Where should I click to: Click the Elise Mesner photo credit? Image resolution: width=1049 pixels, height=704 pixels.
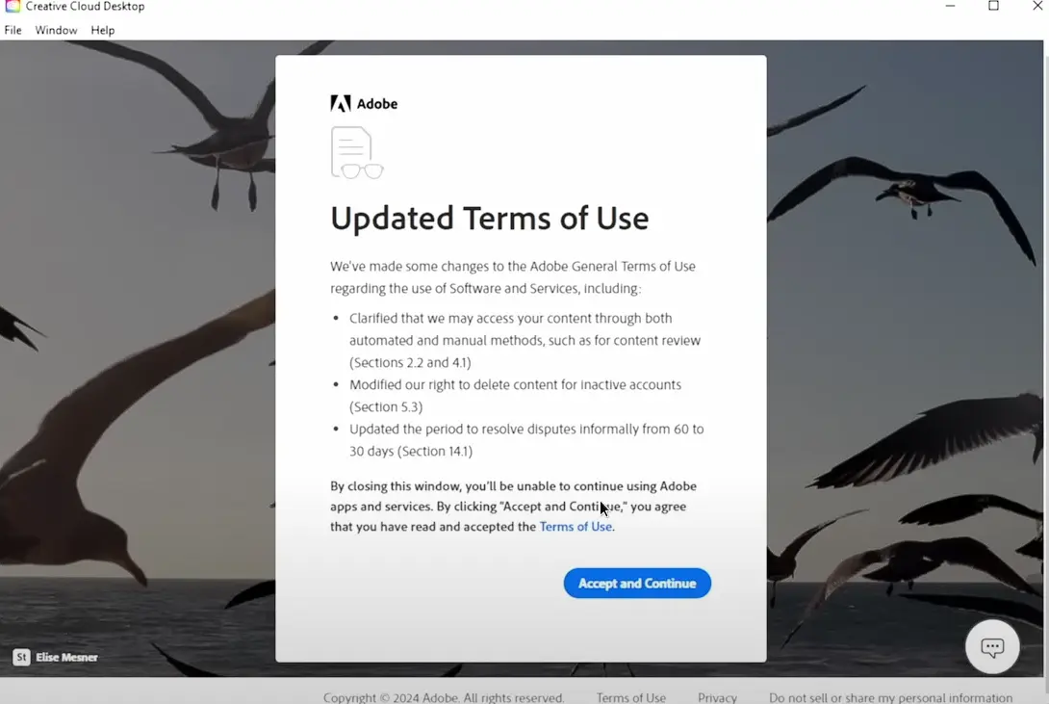click(x=67, y=657)
